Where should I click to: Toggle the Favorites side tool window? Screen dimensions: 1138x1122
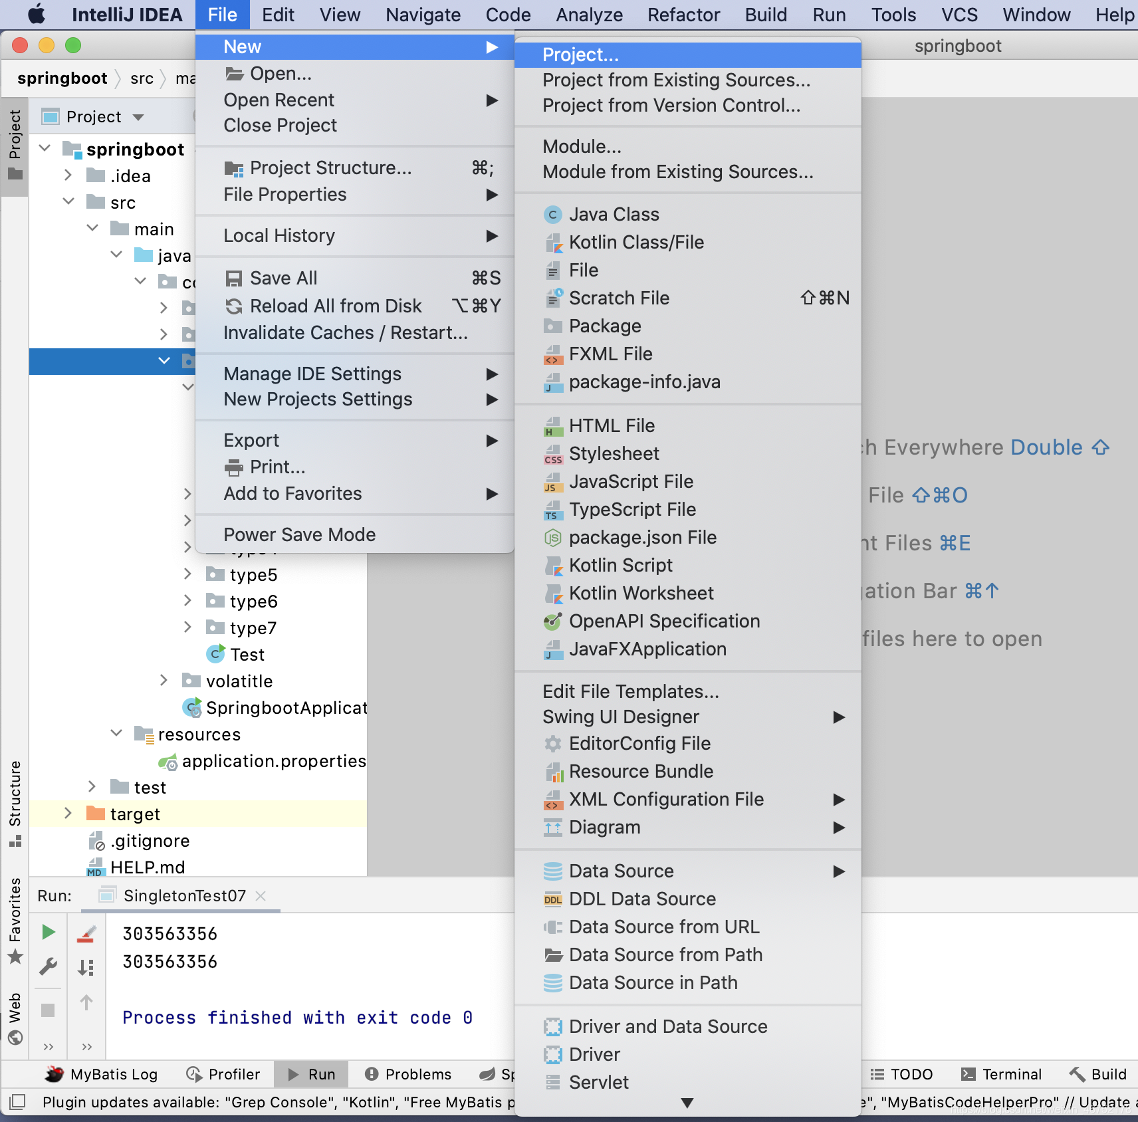(x=15, y=921)
